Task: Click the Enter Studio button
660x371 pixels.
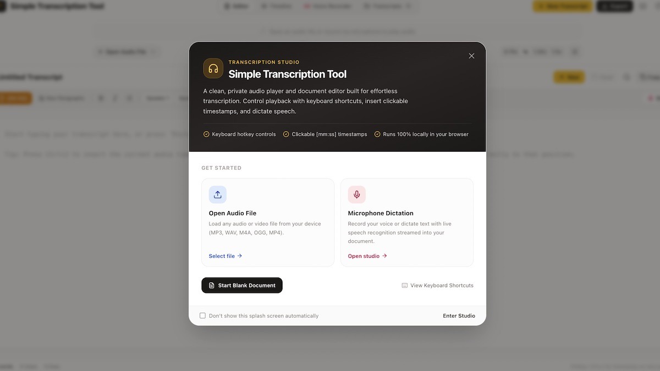Action: coord(459,316)
